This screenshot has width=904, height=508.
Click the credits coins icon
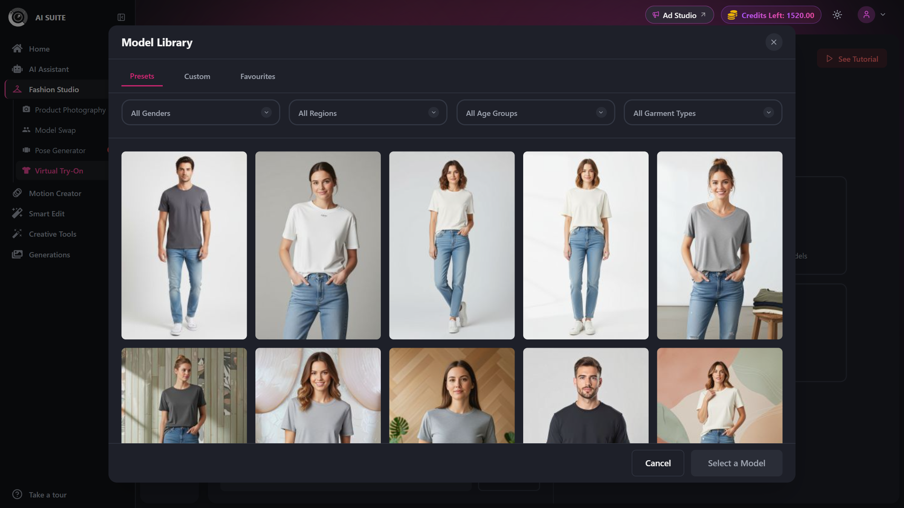(732, 15)
